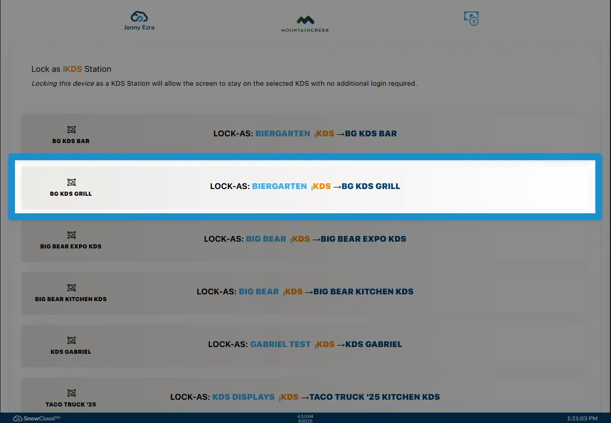This screenshot has width=611, height=423.
Task: Click the 'BIG BEAR KITCHEN KDS' tile label
Action: 71,299
